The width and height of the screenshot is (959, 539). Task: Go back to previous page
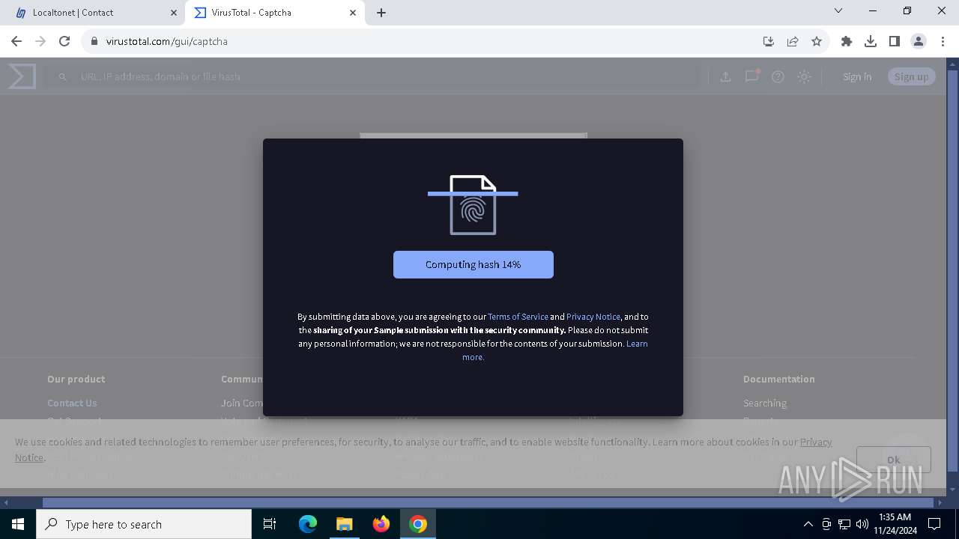coord(16,41)
